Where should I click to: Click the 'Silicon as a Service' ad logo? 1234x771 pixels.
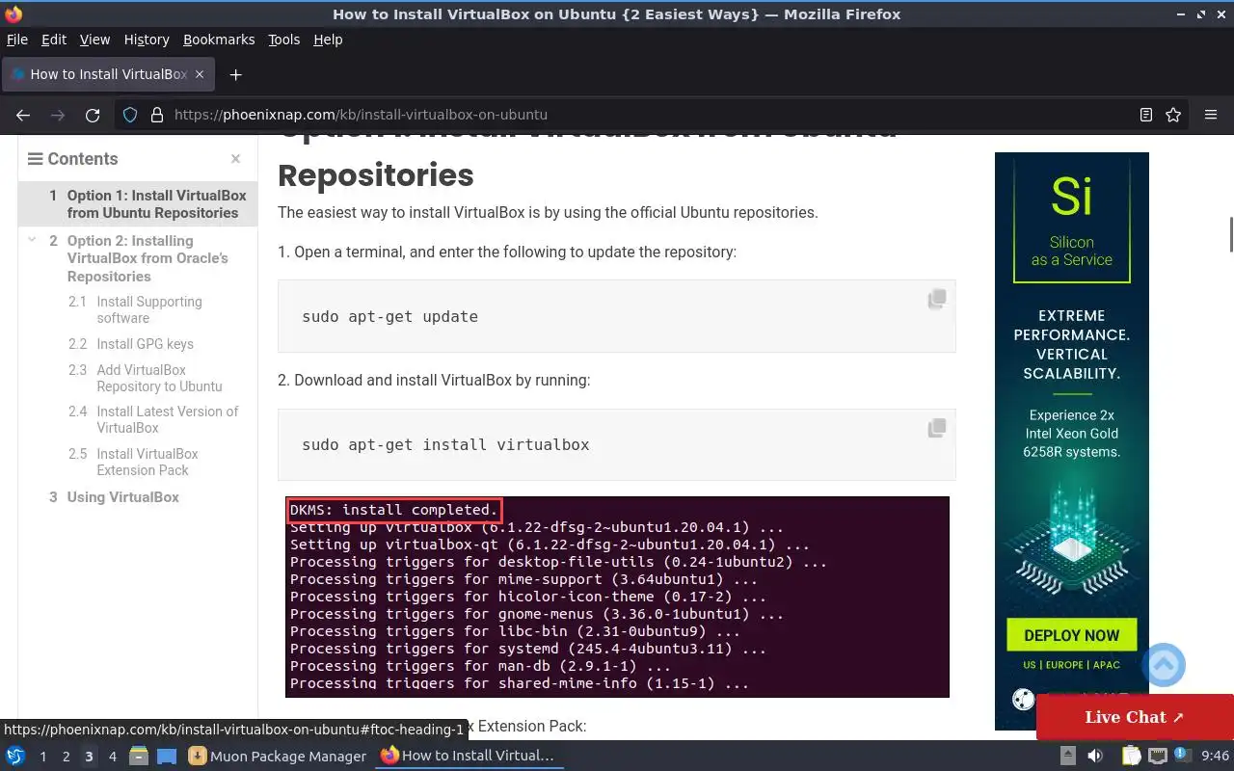tap(1071, 221)
